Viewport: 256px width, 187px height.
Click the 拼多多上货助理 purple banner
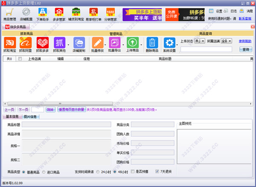142,14
